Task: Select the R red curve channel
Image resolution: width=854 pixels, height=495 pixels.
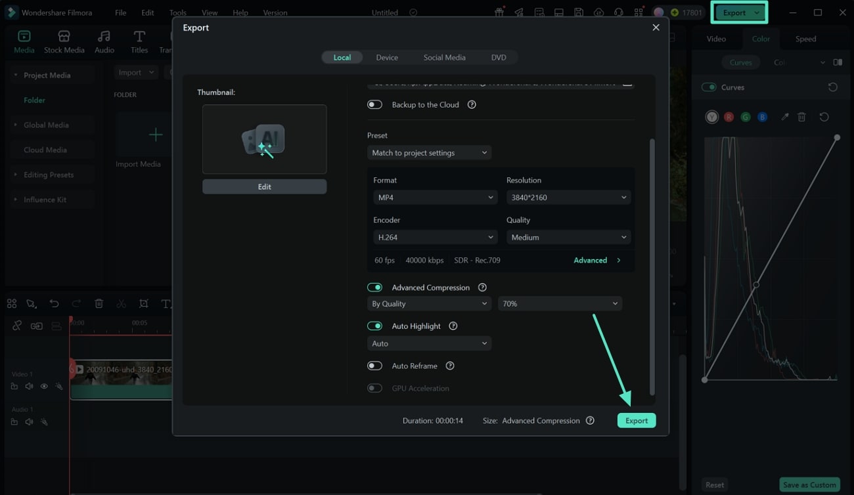Action: click(729, 117)
